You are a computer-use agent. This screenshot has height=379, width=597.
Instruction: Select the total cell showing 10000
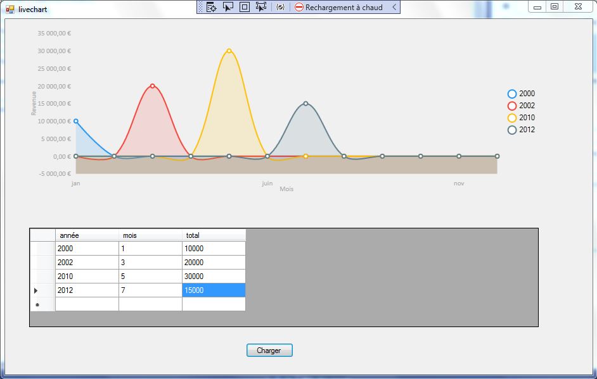pos(214,249)
